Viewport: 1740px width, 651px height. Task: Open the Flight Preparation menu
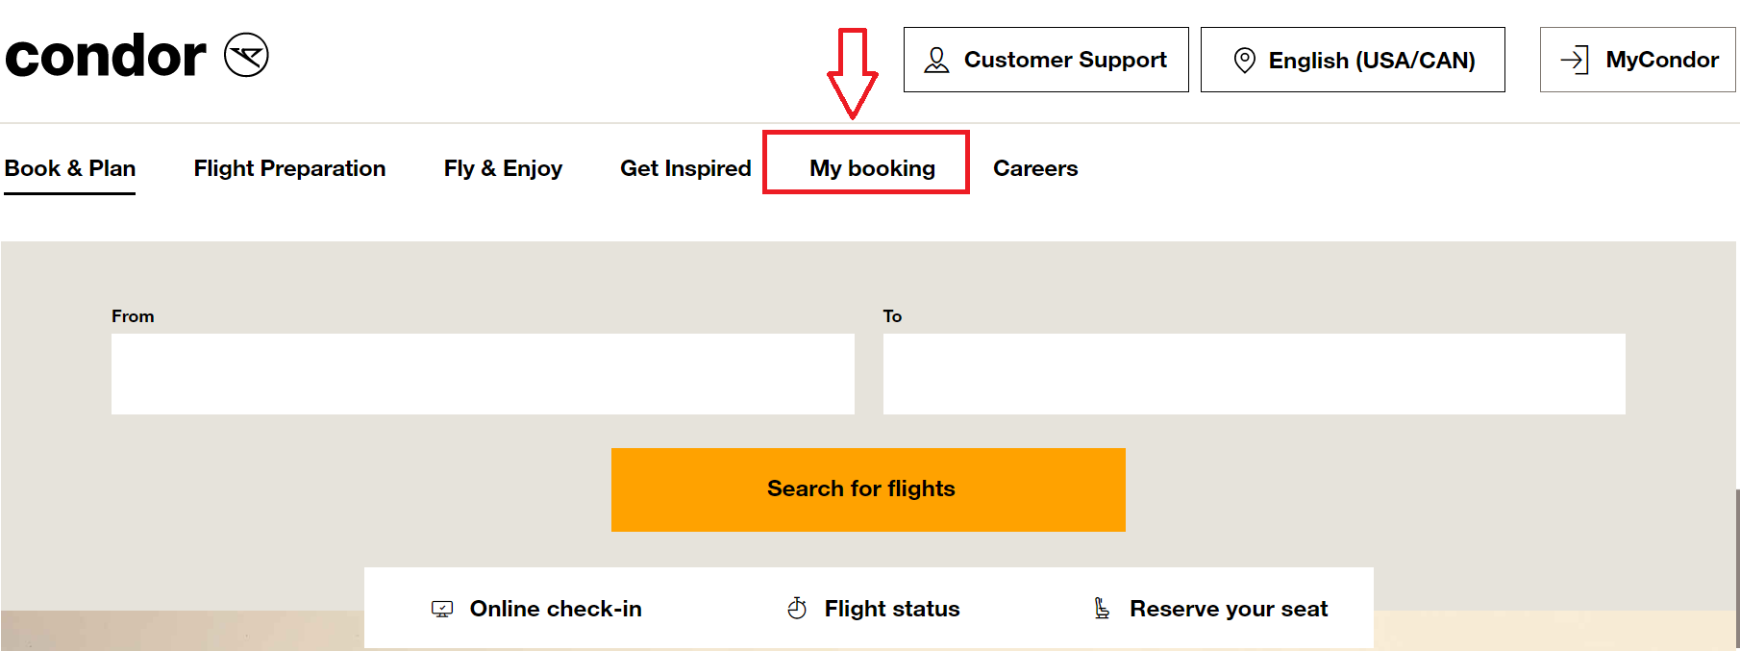tap(289, 168)
